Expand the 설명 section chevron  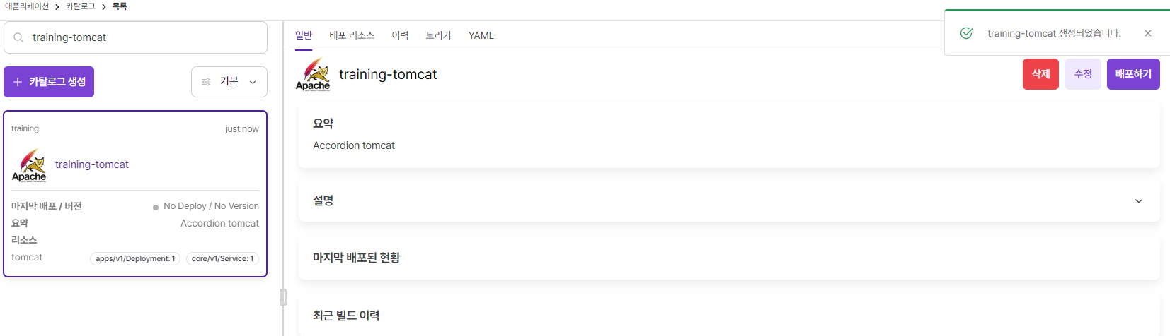tap(1139, 201)
